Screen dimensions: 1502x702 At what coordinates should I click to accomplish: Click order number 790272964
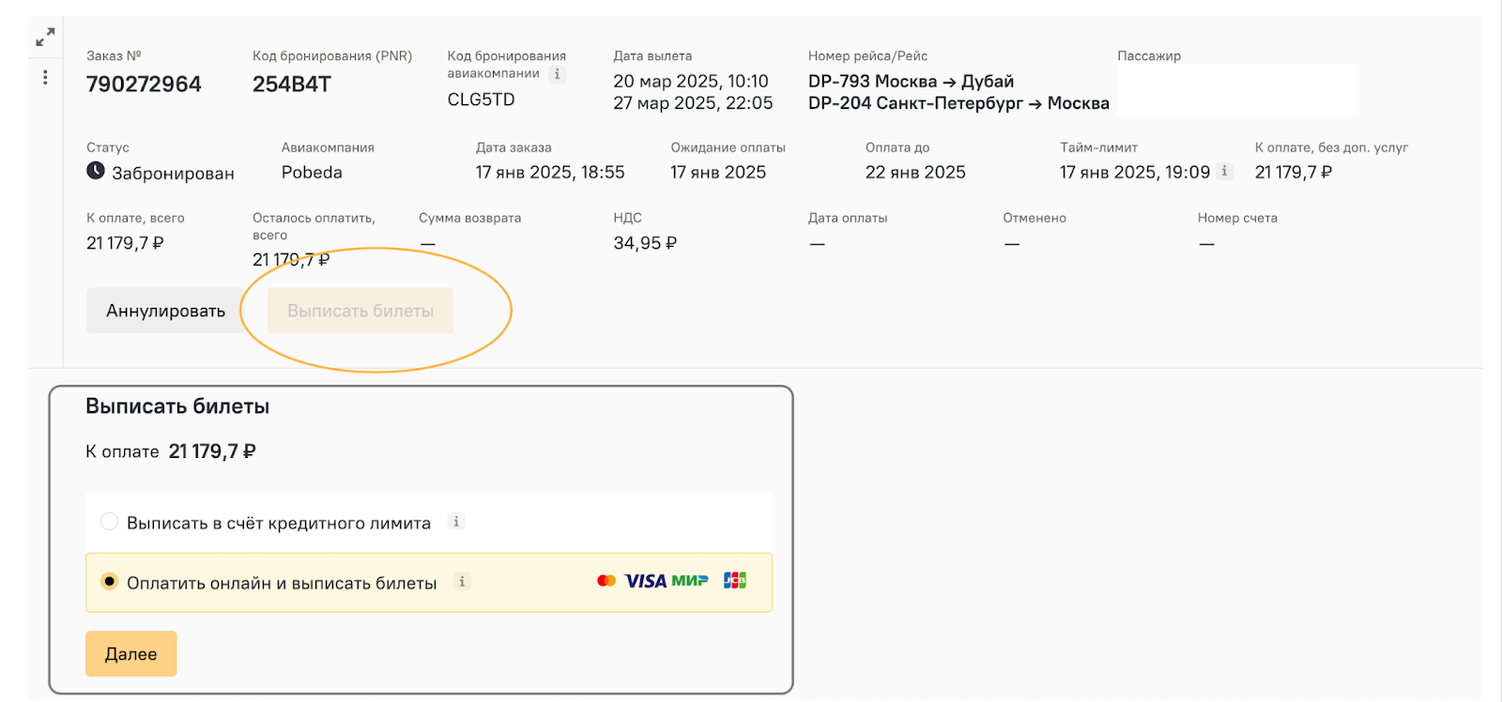coord(144,84)
